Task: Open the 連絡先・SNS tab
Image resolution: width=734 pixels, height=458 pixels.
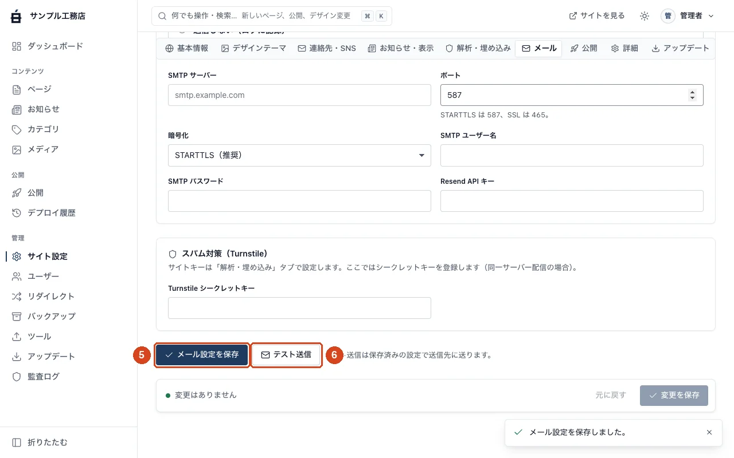Action: point(327,48)
